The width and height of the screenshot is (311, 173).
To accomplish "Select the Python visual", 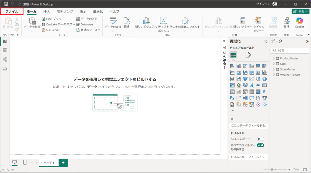I will tap(232, 98).
